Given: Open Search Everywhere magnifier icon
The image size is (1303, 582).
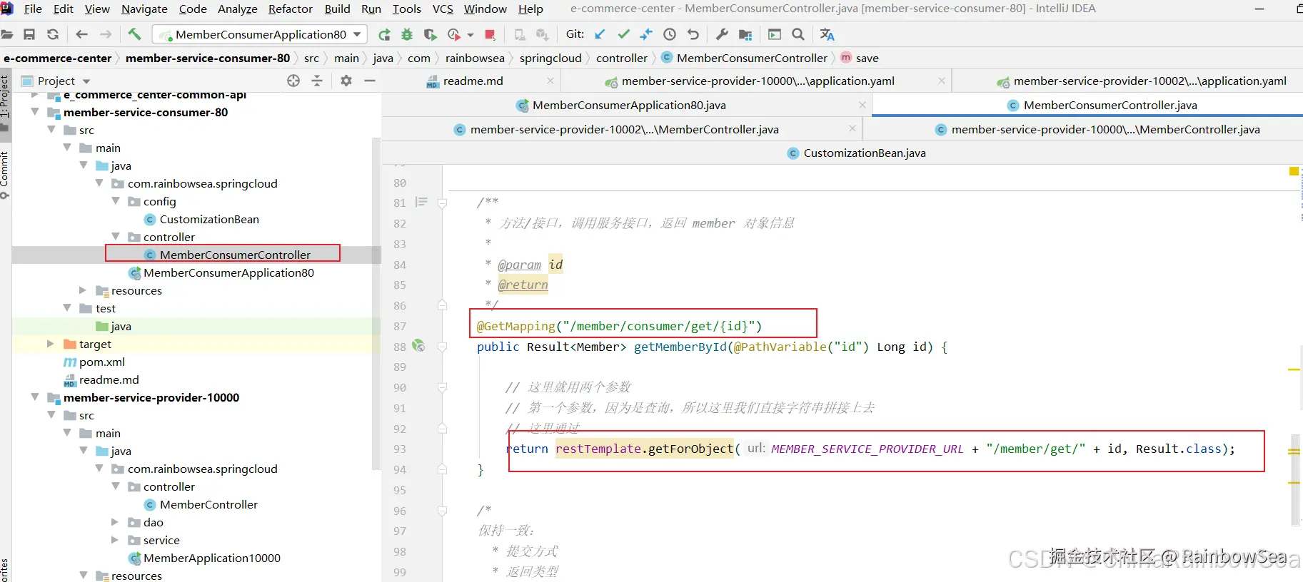Looking at the screenshot, I should [798, 34].
